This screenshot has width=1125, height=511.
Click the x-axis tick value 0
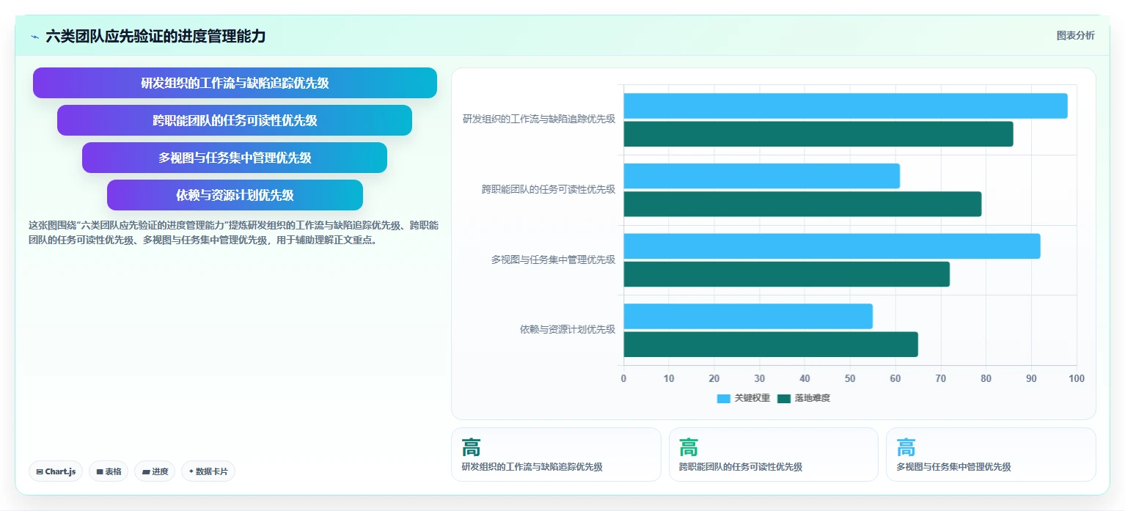point(623,378)
